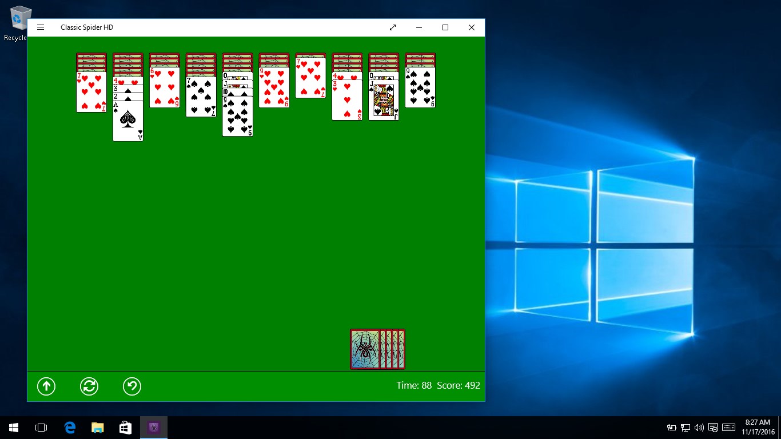Select the 9 of hearts card
This screenshot has width=781, height=439.
click(274, 87)
